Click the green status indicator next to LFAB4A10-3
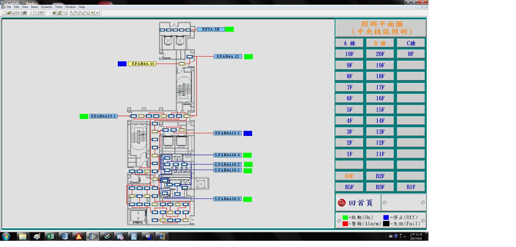Screen dimensions: 516x247 [x=247, y=199]
